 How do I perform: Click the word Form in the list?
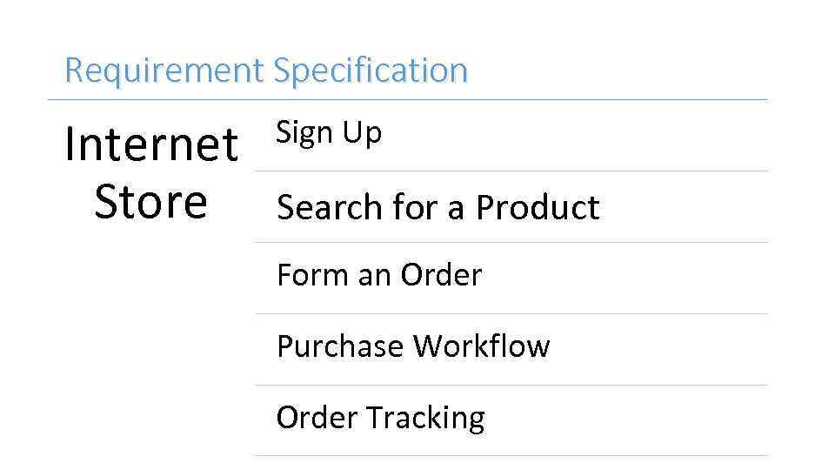[306, 275]
